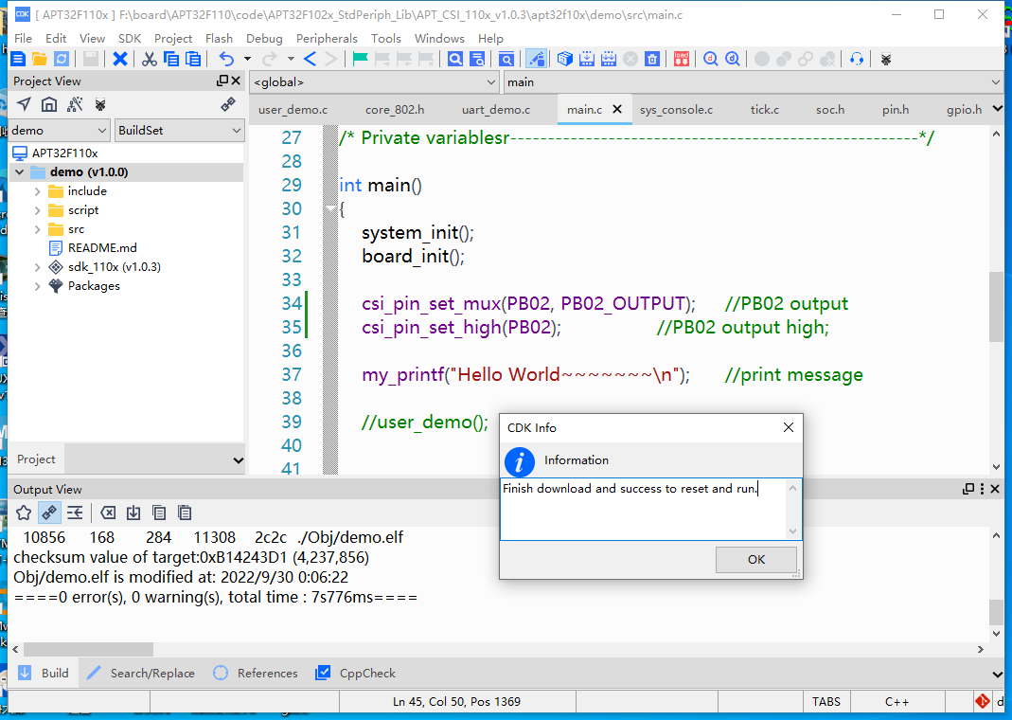Viewport: 1012px width, 720px height.
Task: Select README.md in the project tree
Action: [x=102, y=248]
